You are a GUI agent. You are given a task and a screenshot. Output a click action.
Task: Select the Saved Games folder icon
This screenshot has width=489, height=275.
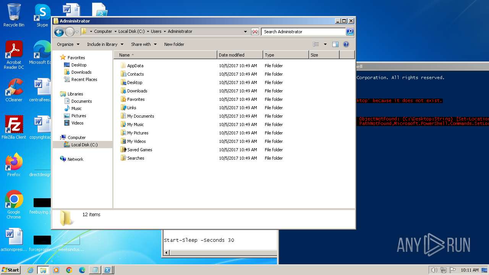pyautogui.click(x=123, y=150)
